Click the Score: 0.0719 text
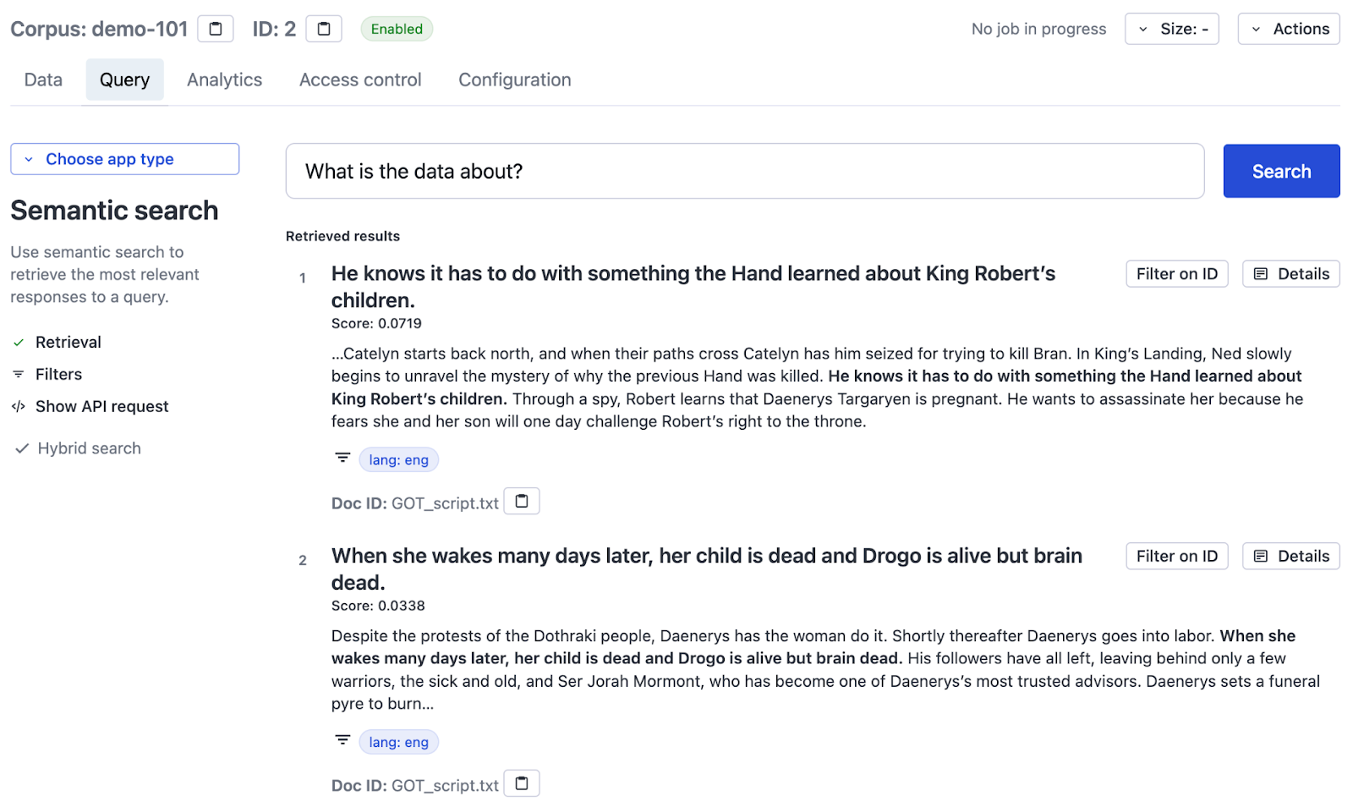Image resolution: width=1353 pixels, height=802 pixels. click(x=376, y=323)
